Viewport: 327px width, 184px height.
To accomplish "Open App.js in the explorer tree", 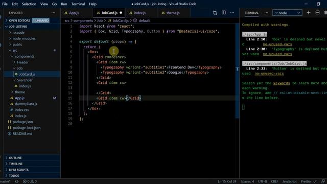I will pyautogui.click(x=19, y=98).
